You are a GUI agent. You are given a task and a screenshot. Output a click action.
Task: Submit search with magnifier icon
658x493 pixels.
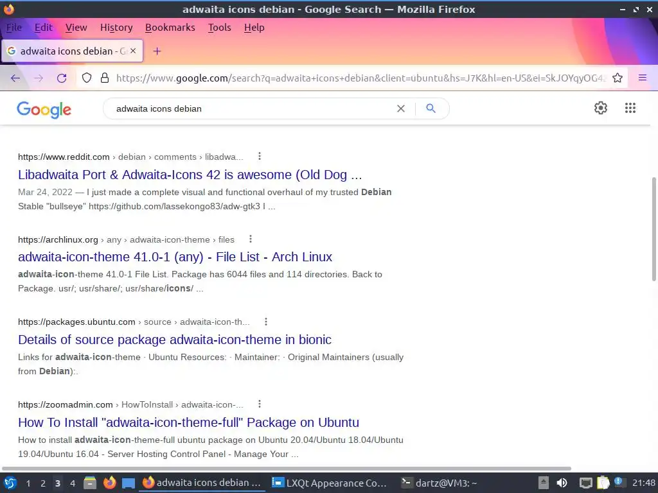[431, 108]
